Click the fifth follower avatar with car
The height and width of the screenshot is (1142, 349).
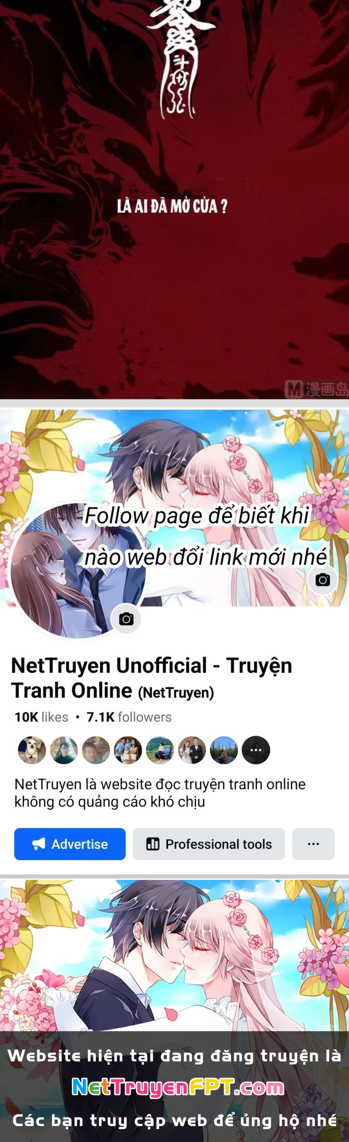pyautogui.click(x=160, y=750)
